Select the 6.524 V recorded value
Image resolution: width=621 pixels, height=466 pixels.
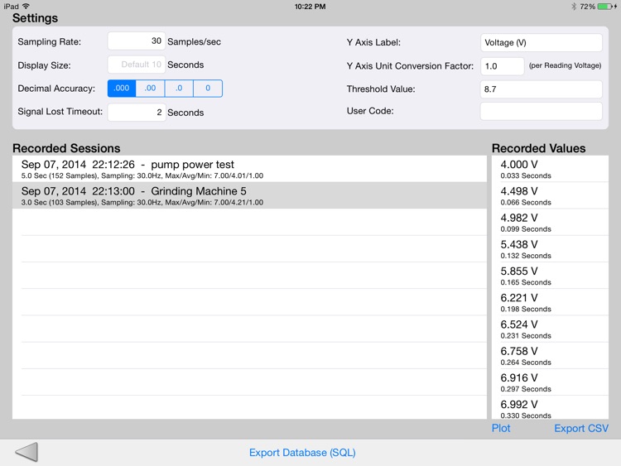(550, 329)
